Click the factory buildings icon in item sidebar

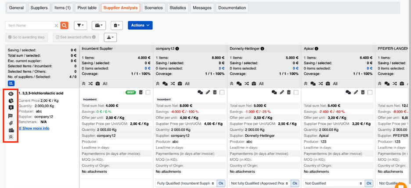pyautogui.click(x=11, y=130)
